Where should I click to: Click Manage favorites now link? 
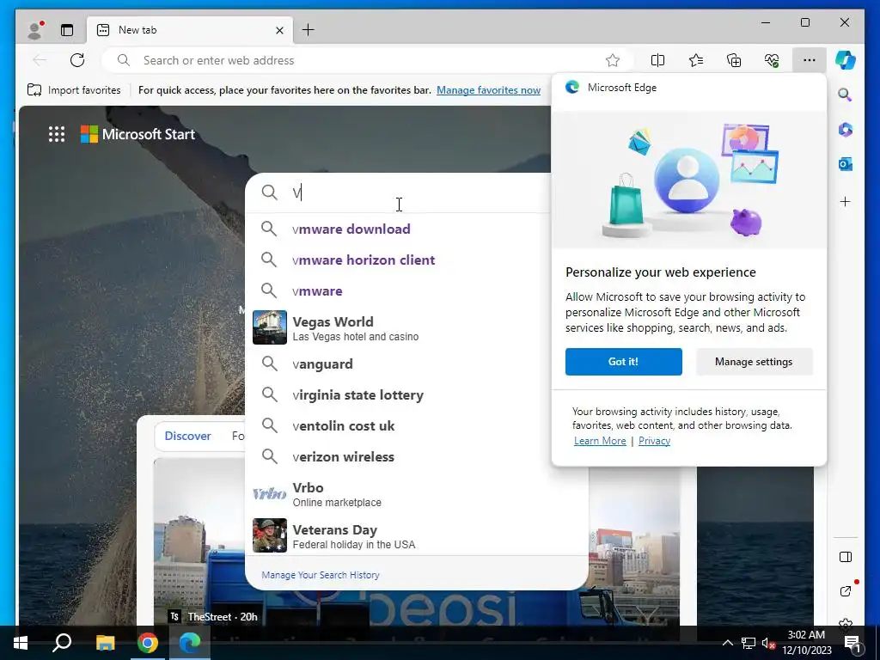click(488, 89)
